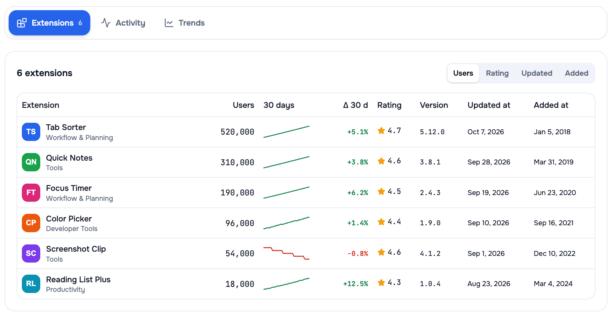Open the Focus Timer extension name
Screen dimensions: 612x319
(x=69, y=188)
